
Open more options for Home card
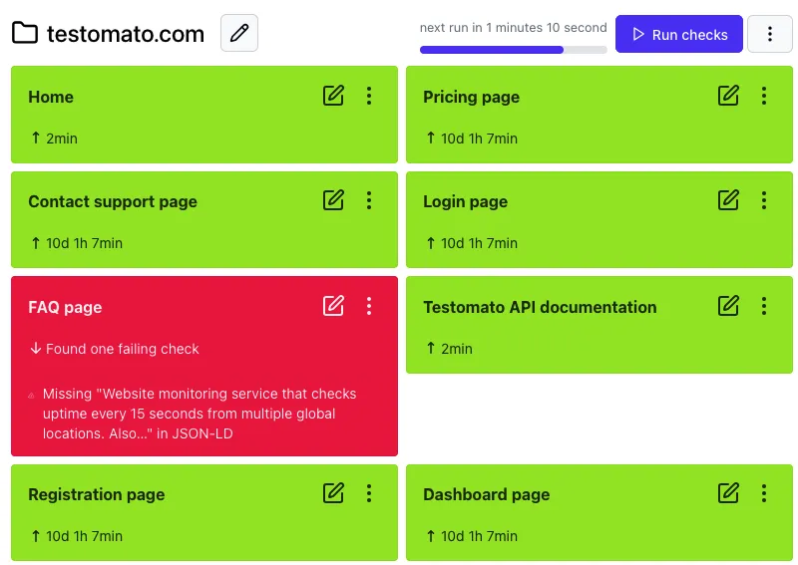(369, 96)
